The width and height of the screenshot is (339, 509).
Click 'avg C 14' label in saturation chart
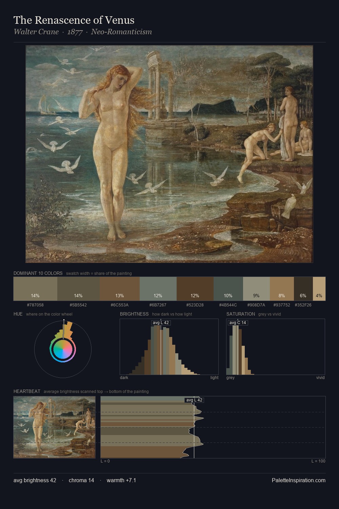coord(238,323)
